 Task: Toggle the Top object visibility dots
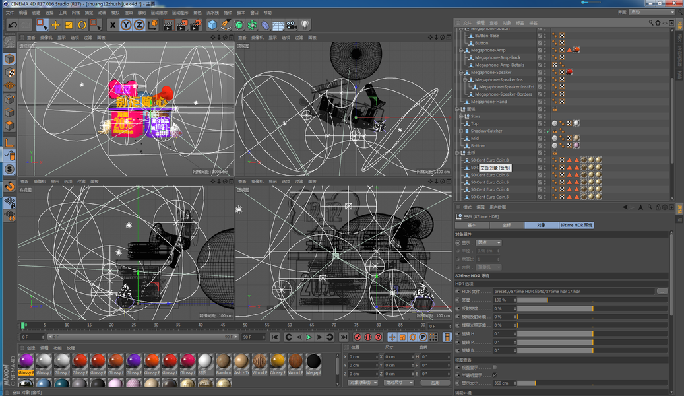pyautogui.click(x=545, y=123)
